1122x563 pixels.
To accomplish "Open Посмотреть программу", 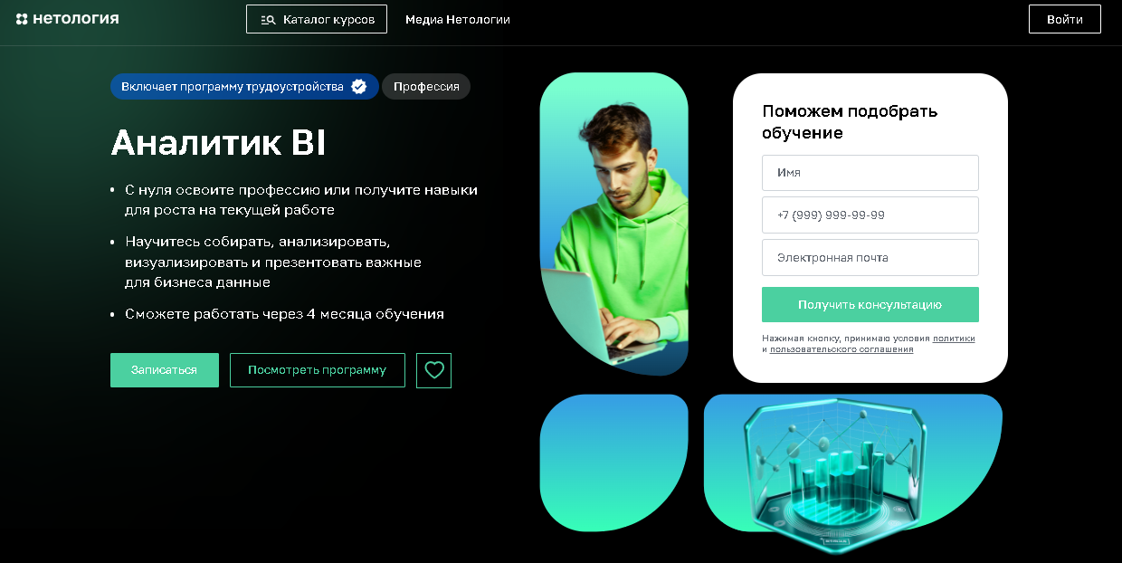I will point(318,370).
